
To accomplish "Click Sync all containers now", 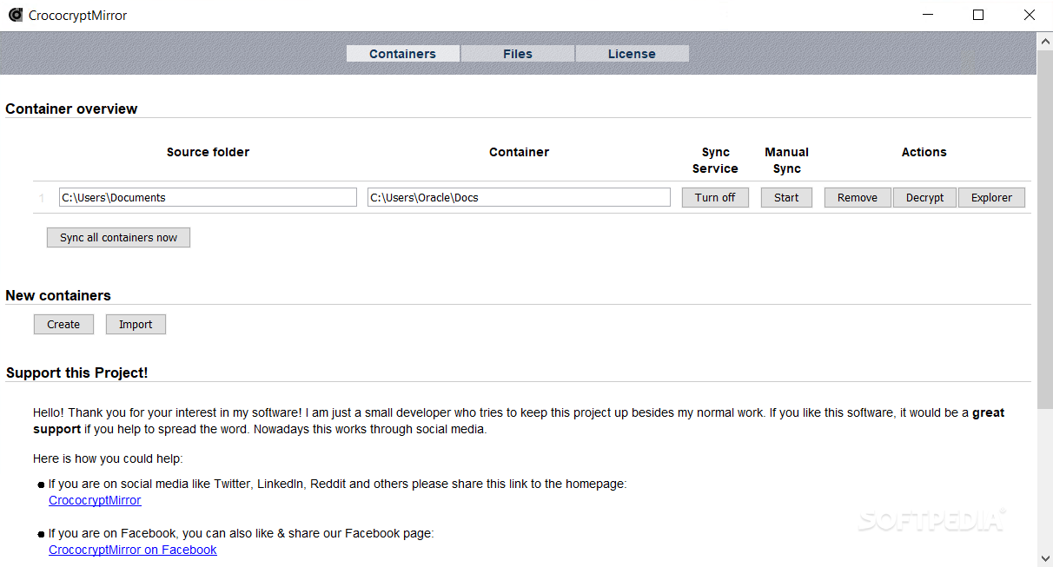I will (x=118, y=237).
